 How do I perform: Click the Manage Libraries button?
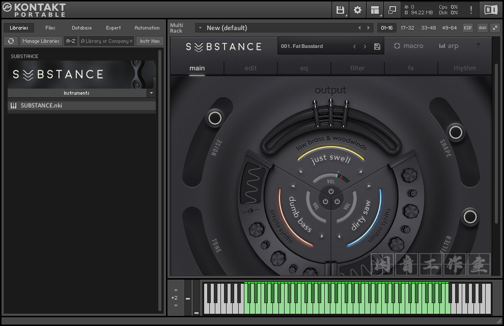coord(41,41)
